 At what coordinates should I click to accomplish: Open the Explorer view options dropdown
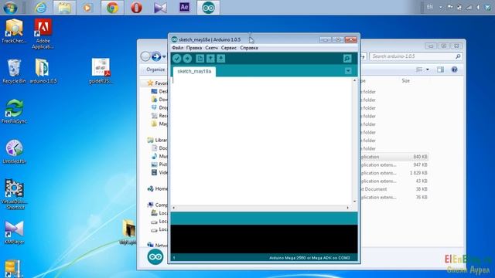pyautogui.click(x=428, y=69)
